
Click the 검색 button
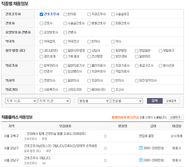155,101
